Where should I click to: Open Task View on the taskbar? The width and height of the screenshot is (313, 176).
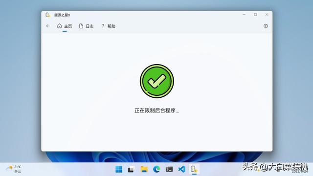(131, 169)
